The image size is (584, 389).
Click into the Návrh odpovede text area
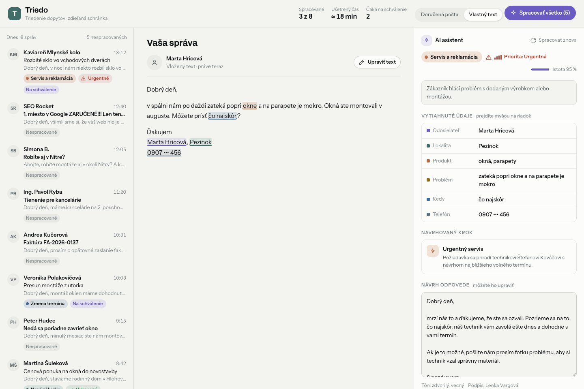pos(499,335)
